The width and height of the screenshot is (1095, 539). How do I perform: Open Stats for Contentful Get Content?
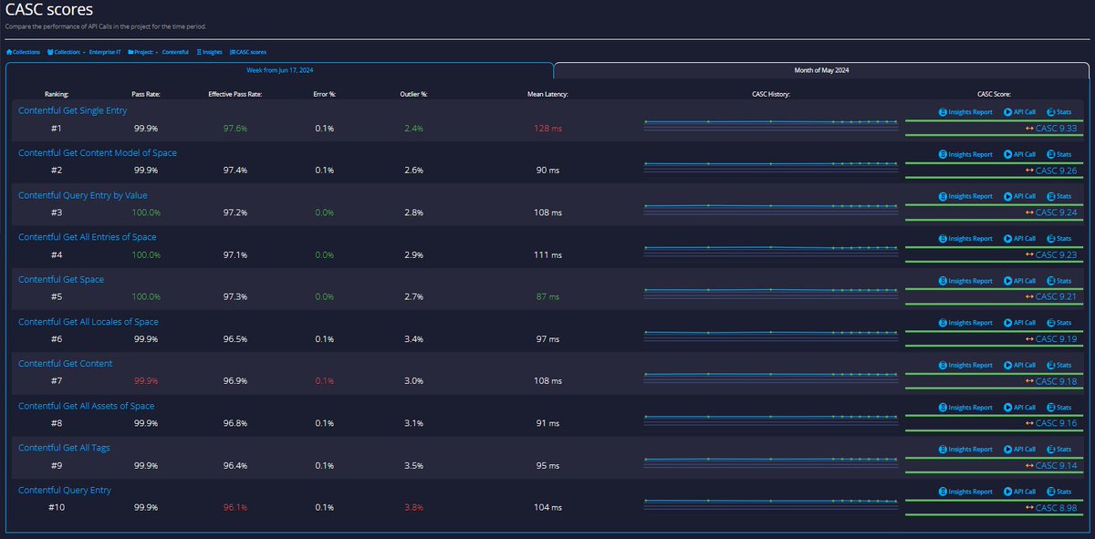pyautogui.click(x=1058, y=365)
